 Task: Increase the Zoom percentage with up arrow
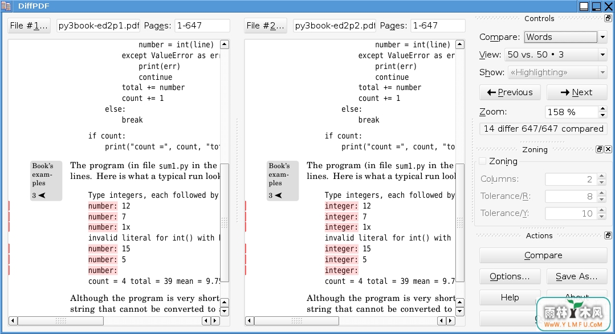click(602, 109)
